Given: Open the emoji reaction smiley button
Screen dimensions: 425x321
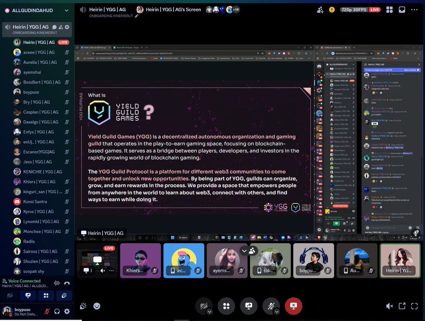Looking at the screenshot, I should pos(97,306).
